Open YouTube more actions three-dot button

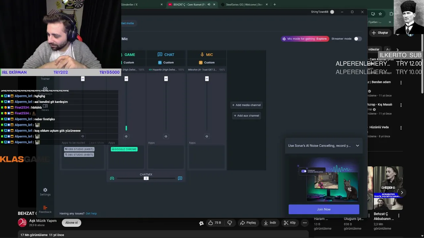click(305, 223)
